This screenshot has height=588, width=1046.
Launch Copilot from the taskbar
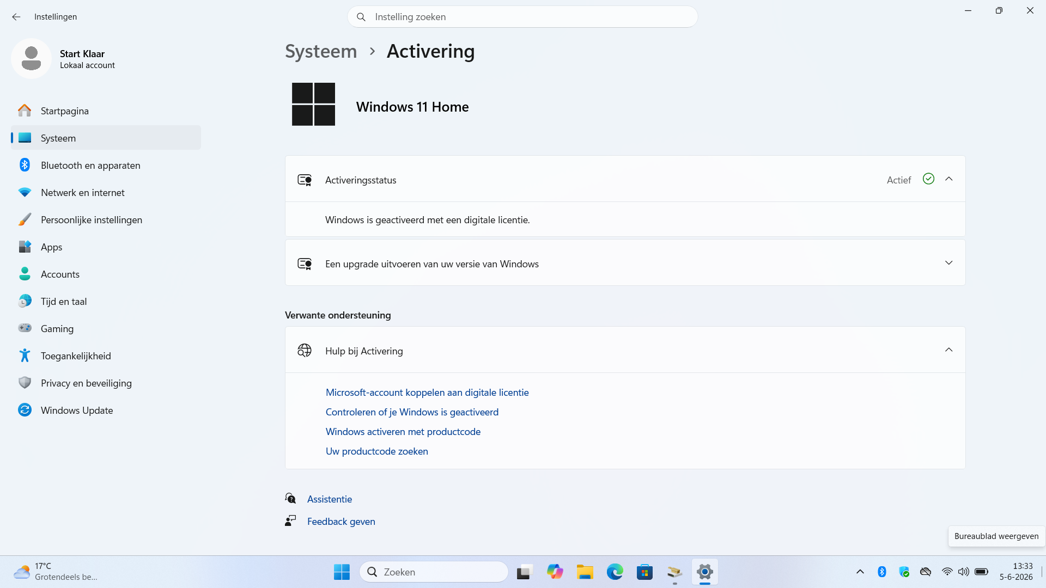pyautogui.click(x=555, y=572)
